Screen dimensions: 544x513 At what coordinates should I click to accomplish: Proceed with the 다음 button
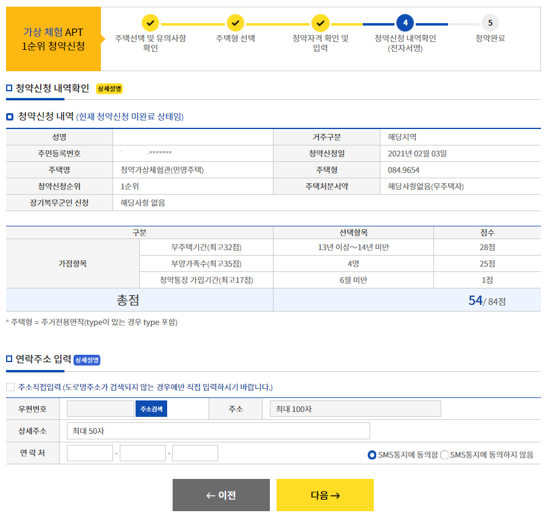325,495
